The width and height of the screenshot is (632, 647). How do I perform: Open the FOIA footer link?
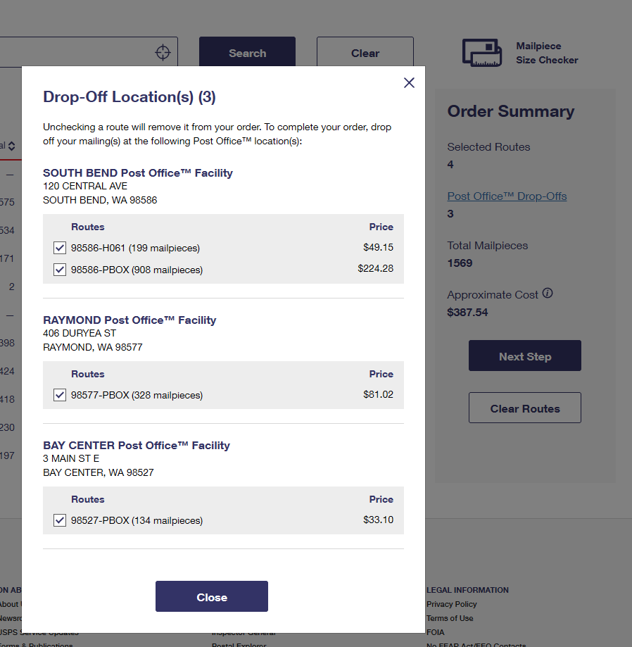[435, 632]
